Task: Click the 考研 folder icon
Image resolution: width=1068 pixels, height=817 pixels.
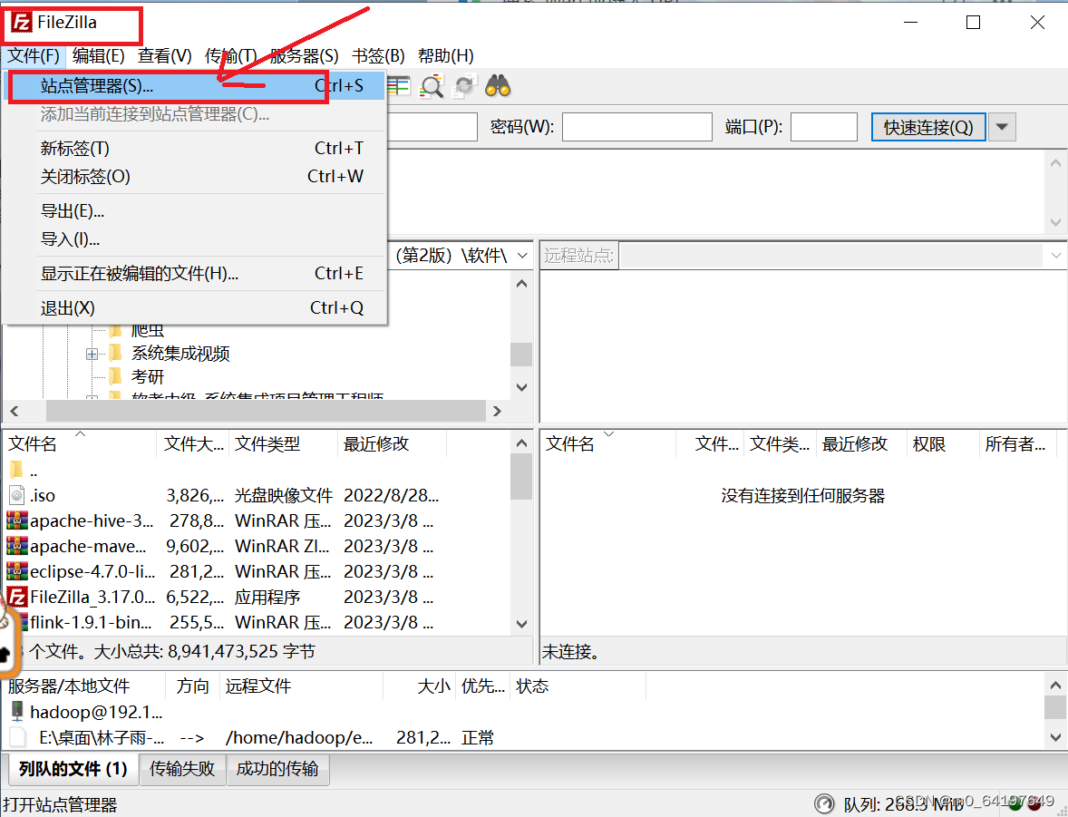Action: (116, 376)
